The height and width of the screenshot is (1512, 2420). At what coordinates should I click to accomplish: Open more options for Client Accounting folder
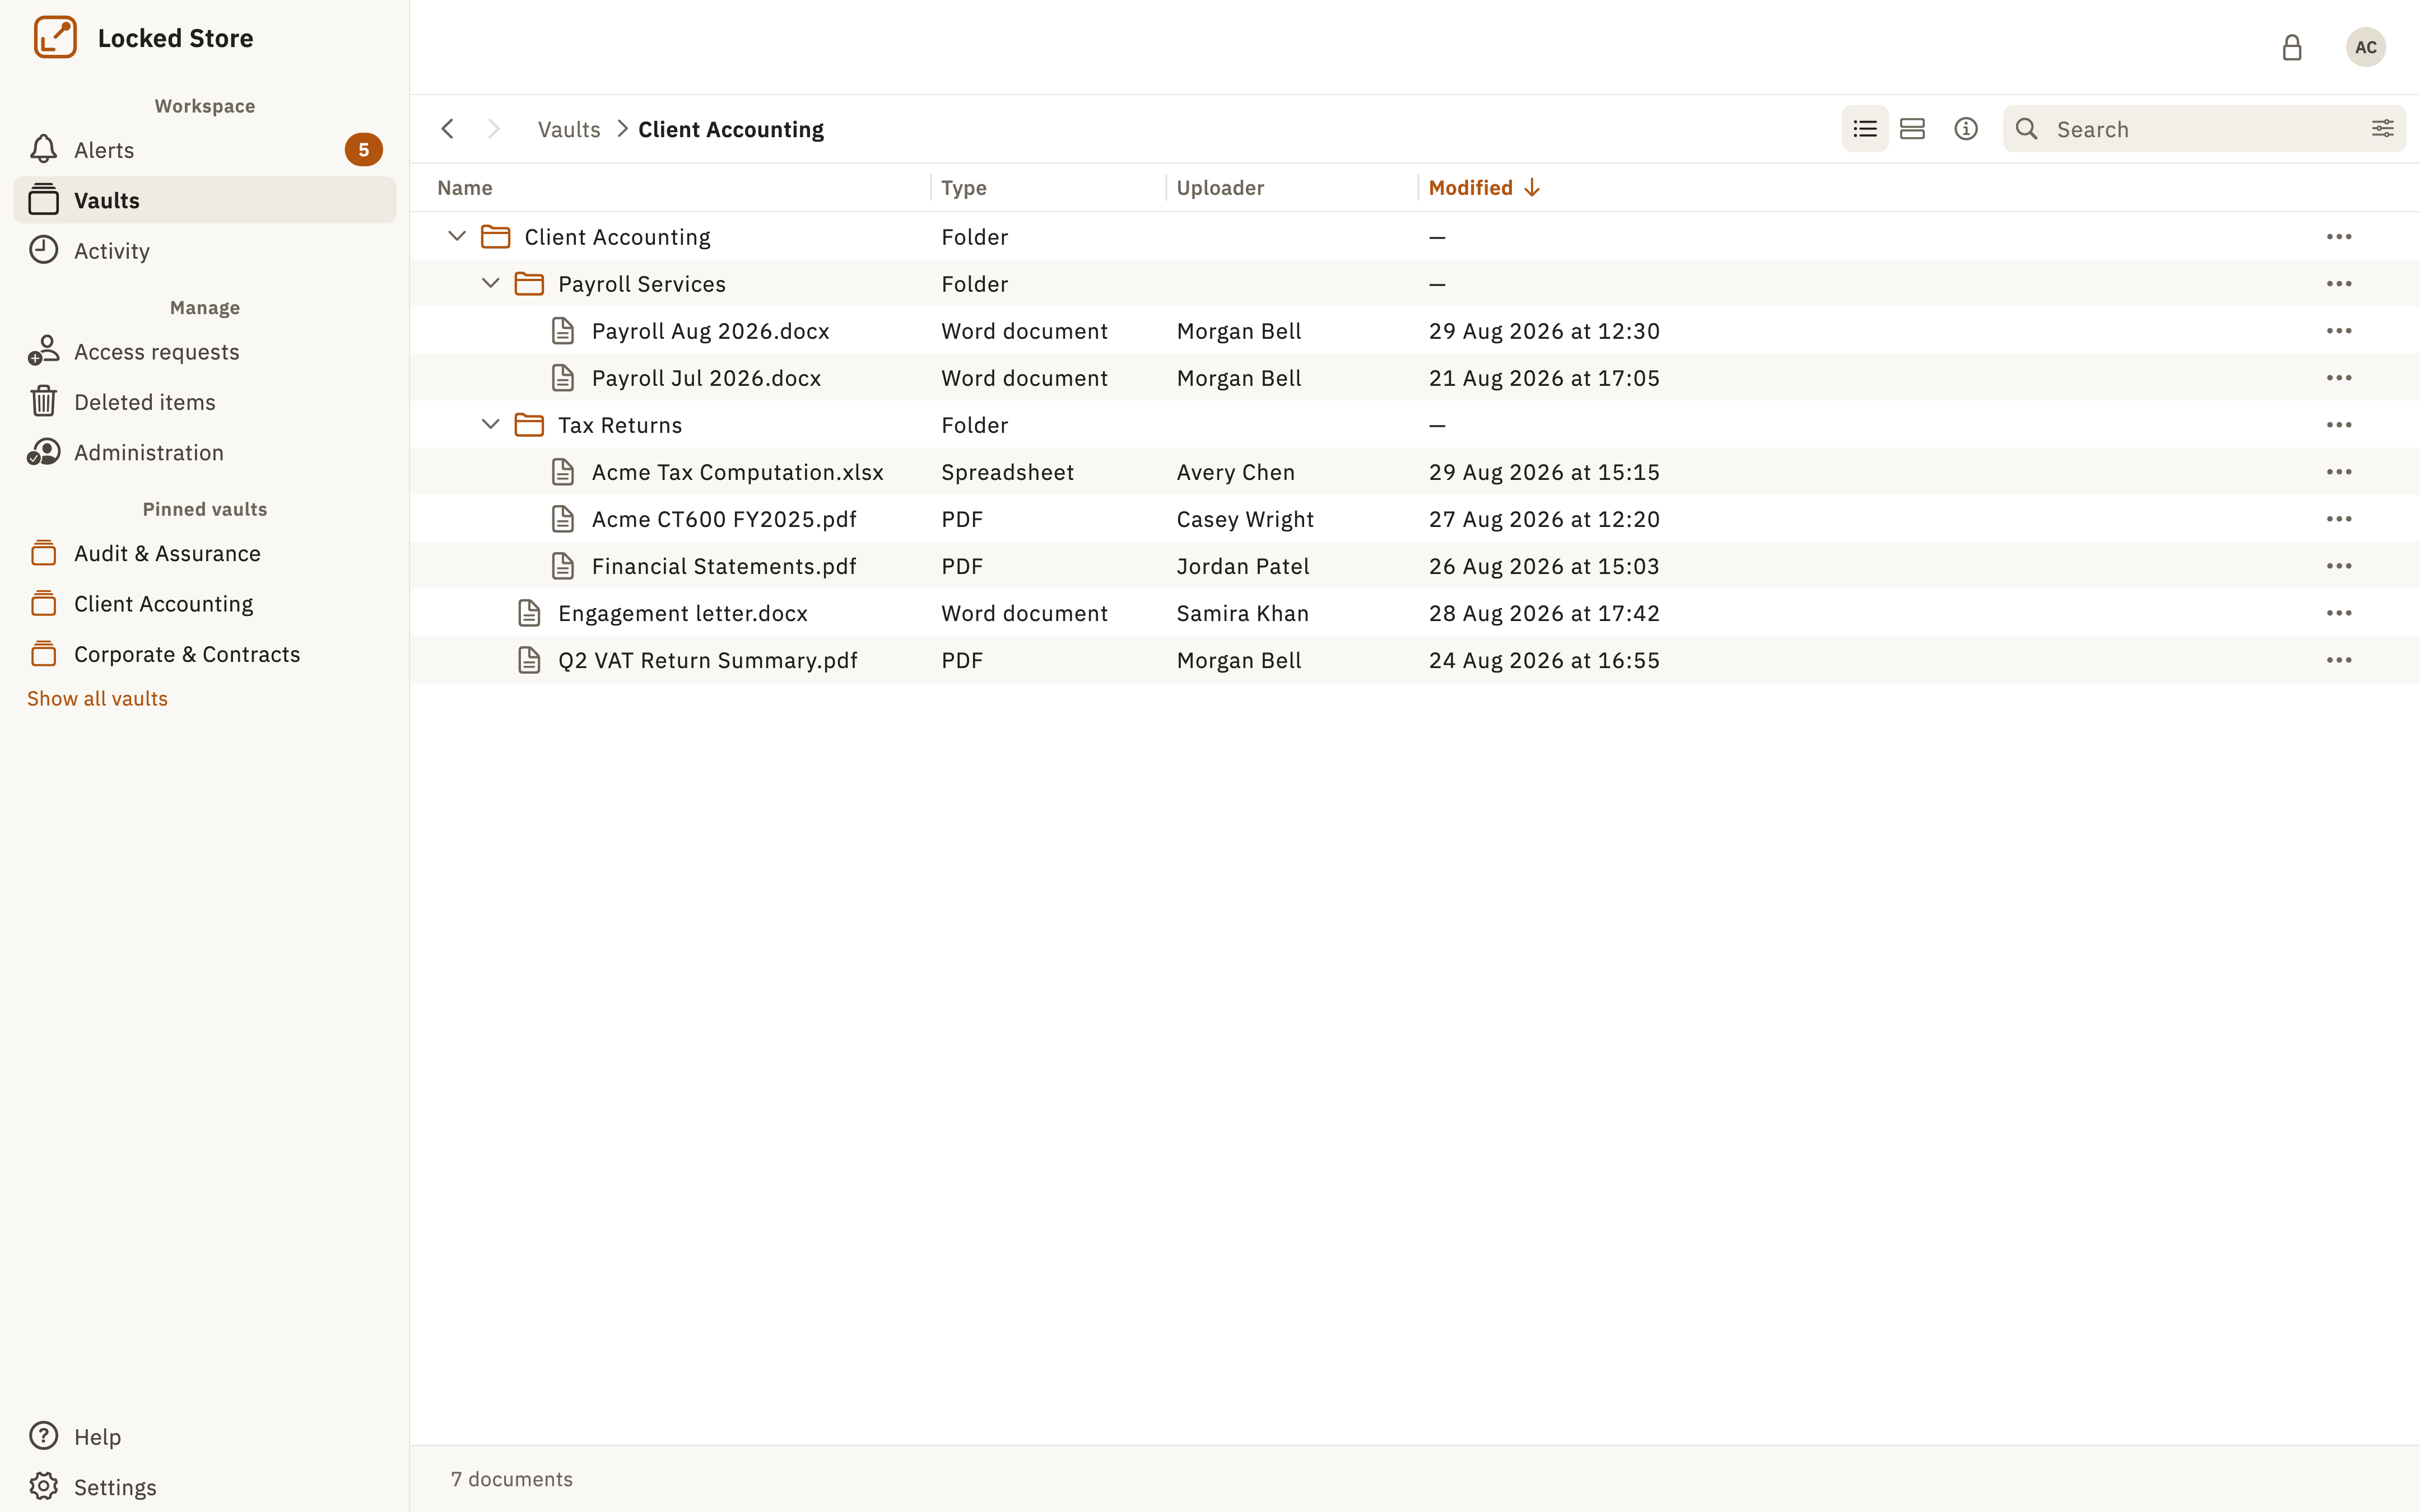click(2339, 237)
